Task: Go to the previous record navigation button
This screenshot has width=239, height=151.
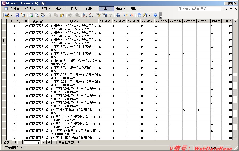Action: 20,142
